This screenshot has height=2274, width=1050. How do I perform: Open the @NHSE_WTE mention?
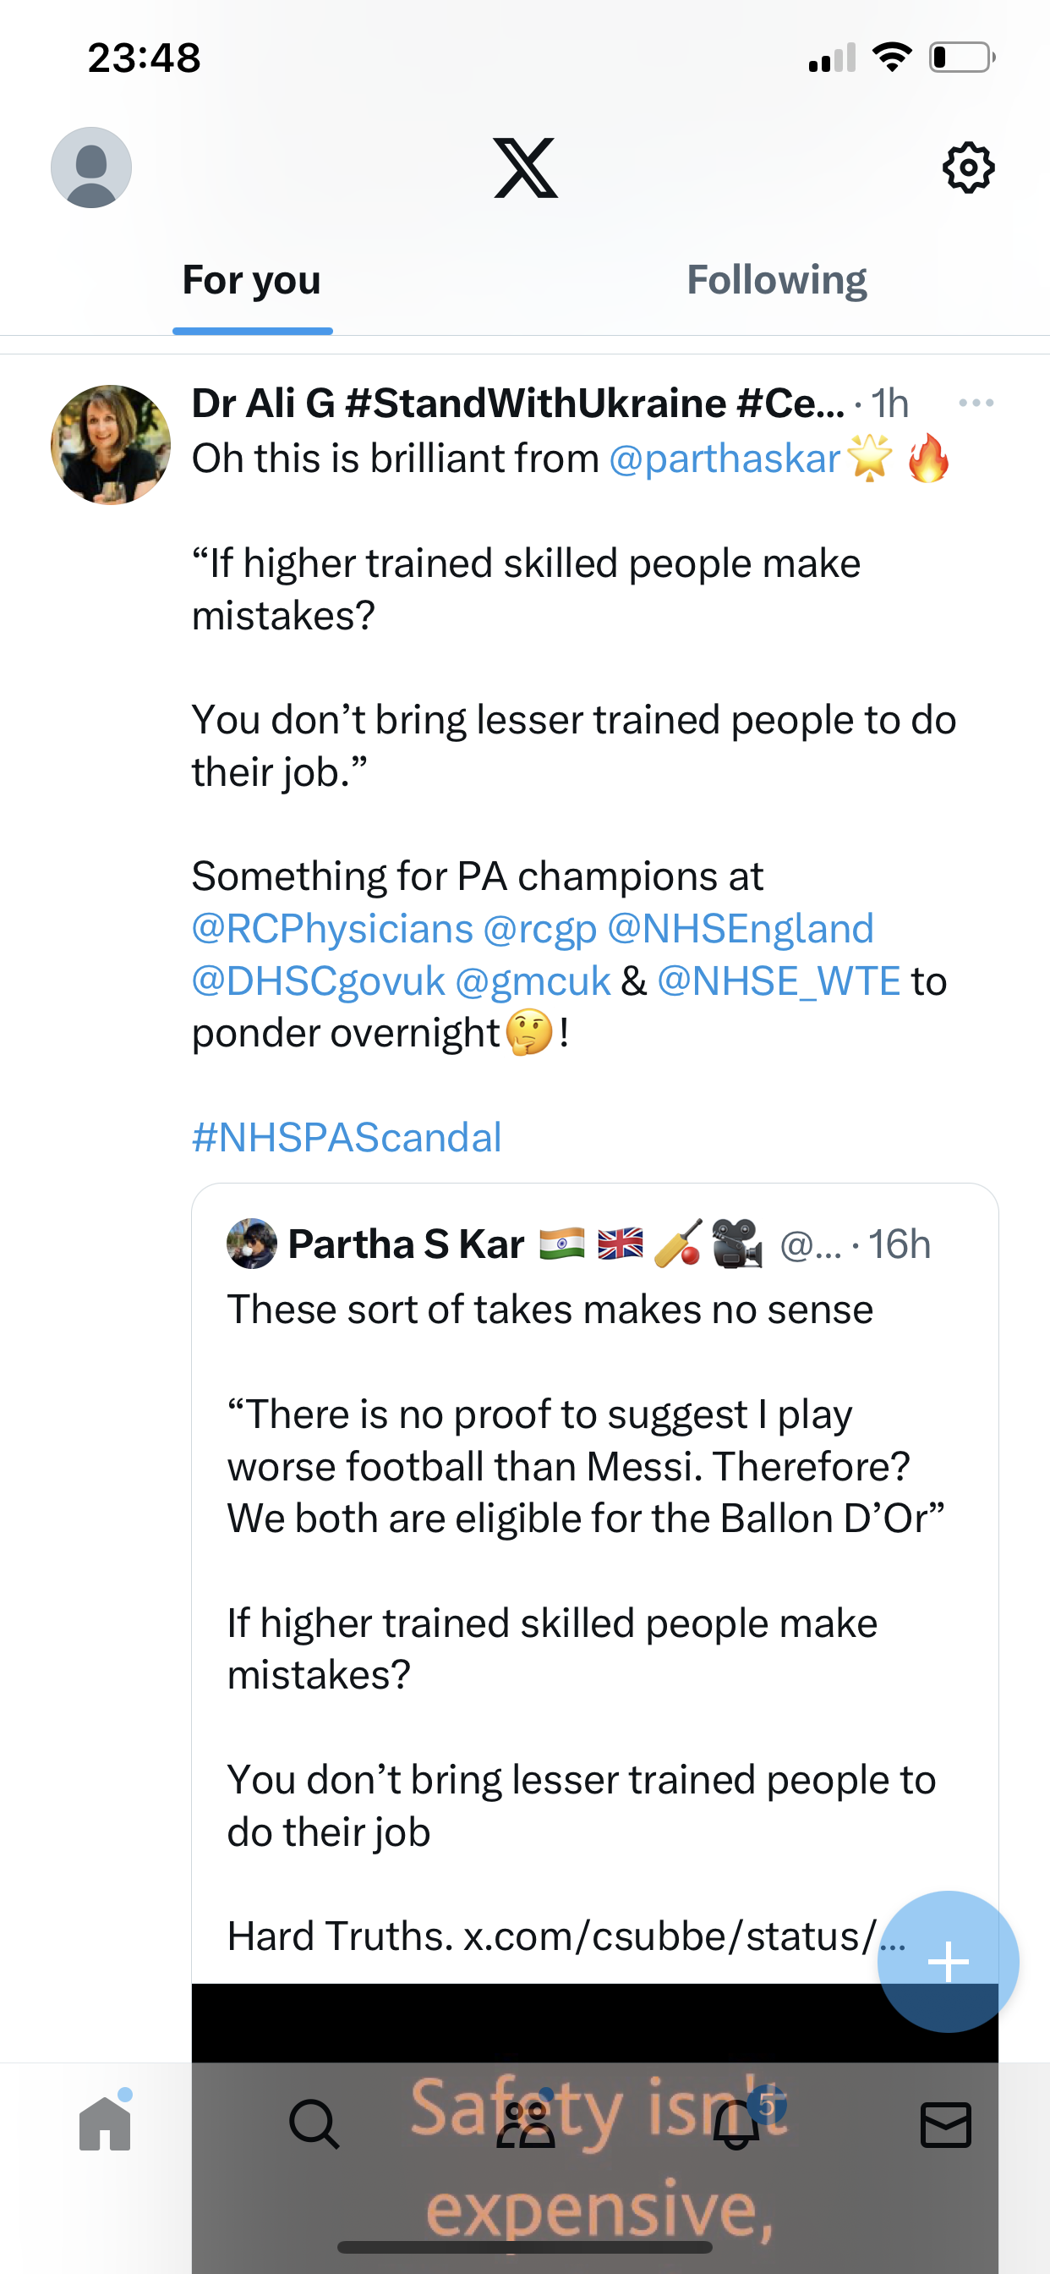point(779,980)
